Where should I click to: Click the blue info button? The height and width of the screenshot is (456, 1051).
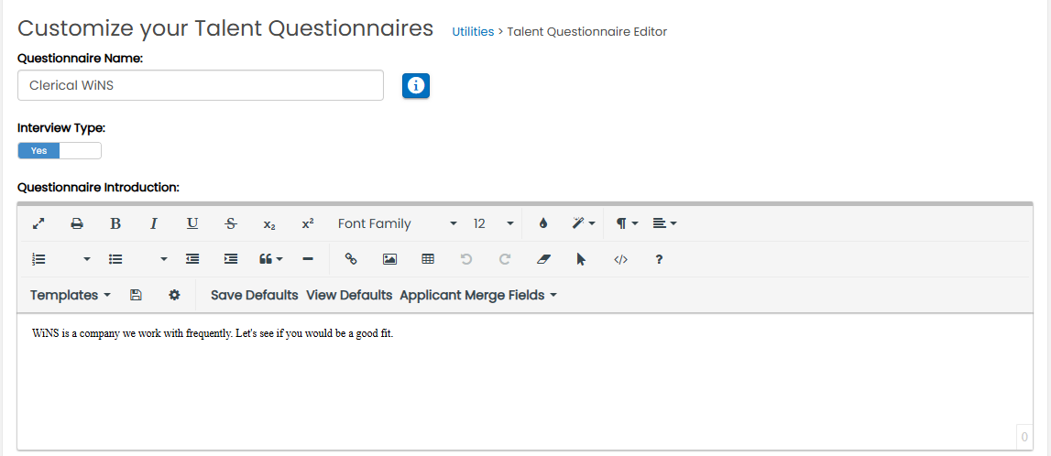coord(416,86)
